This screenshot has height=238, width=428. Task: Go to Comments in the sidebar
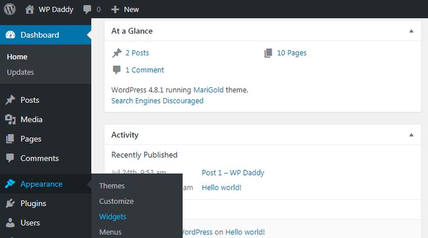point(40,158)
